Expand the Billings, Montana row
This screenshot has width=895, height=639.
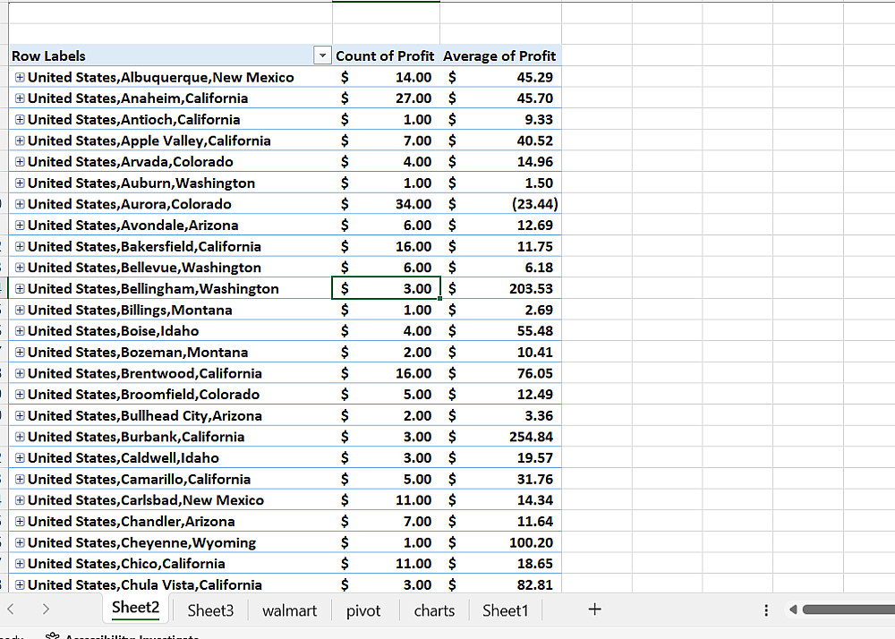[x=20, y=310]
